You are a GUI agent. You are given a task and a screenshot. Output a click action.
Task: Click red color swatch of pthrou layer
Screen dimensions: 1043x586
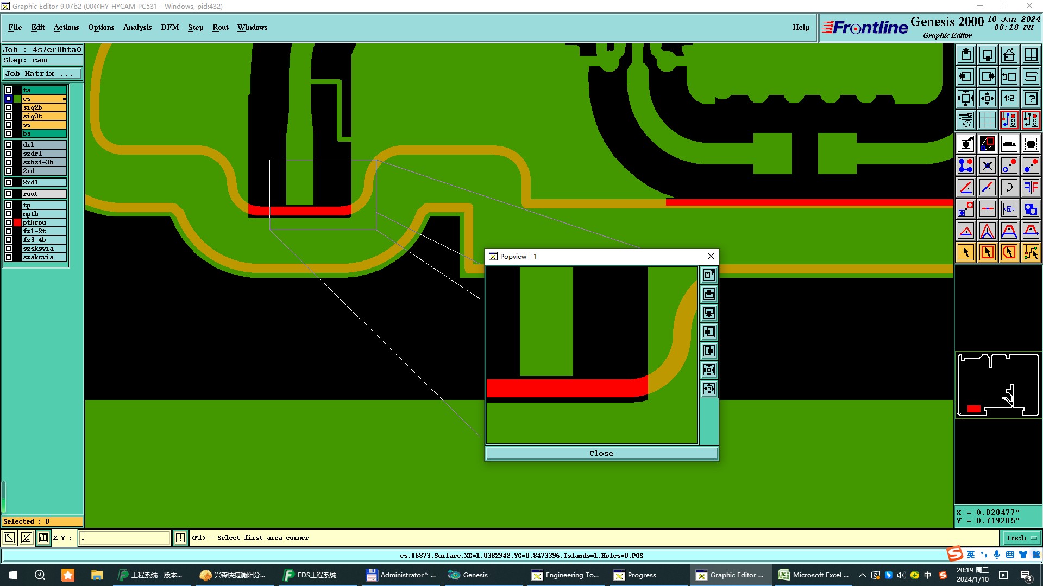click(17, 222)
